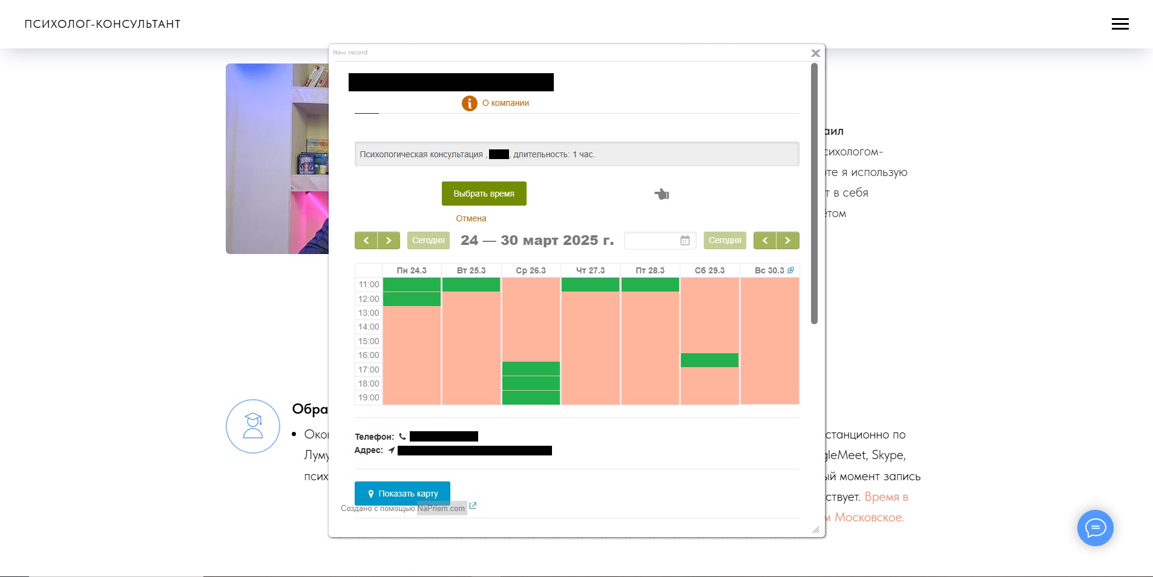The image size is (1153, 577).
Task: Select the 17:00 slot on Ср 26.3
Action: 531,369
